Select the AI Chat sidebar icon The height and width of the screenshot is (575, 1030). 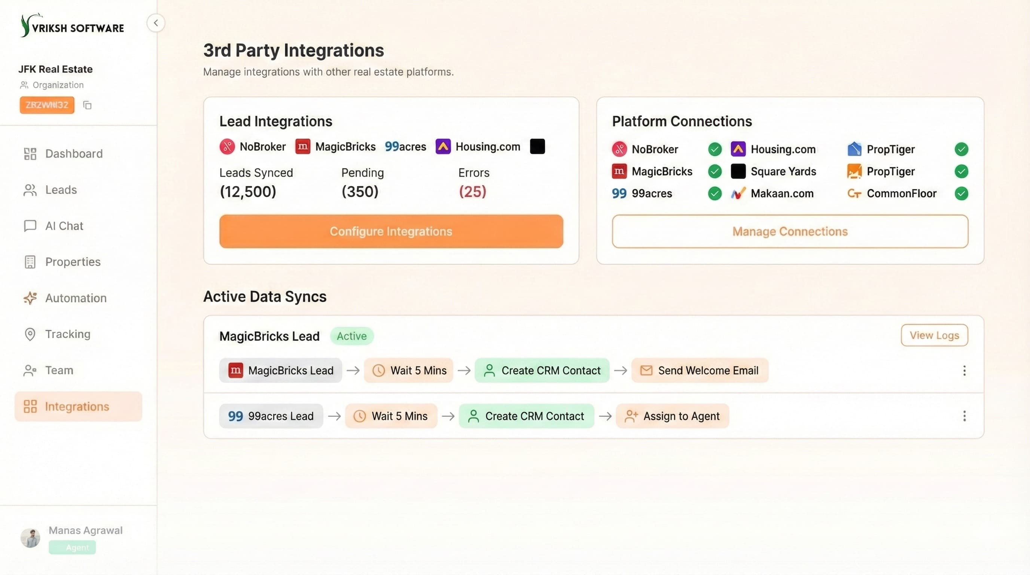tap(30, 225)
